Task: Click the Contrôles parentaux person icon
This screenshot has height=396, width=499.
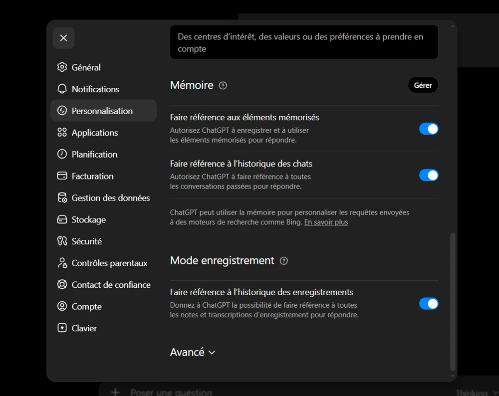Action: tap(62, 263)
